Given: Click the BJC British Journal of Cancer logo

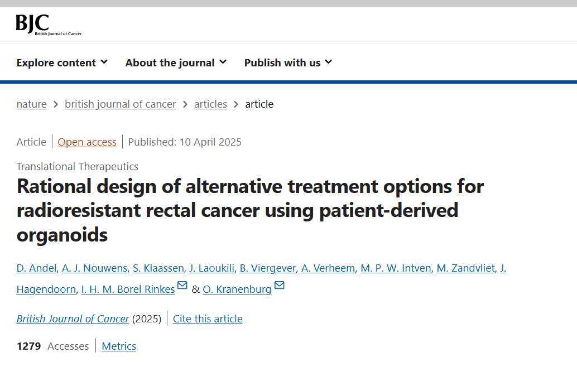Looking at the screenshot, I should click(x=49, y=25).
